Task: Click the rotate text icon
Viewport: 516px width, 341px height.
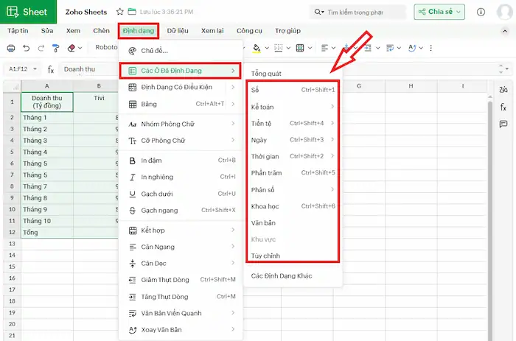Action: click(412, 48)
